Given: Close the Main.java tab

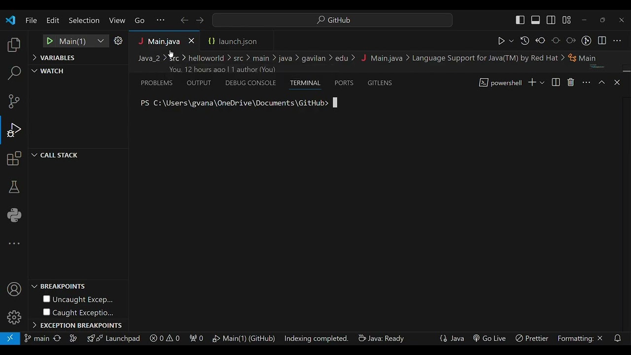Looking at the screenshot, I should [191, 41].
